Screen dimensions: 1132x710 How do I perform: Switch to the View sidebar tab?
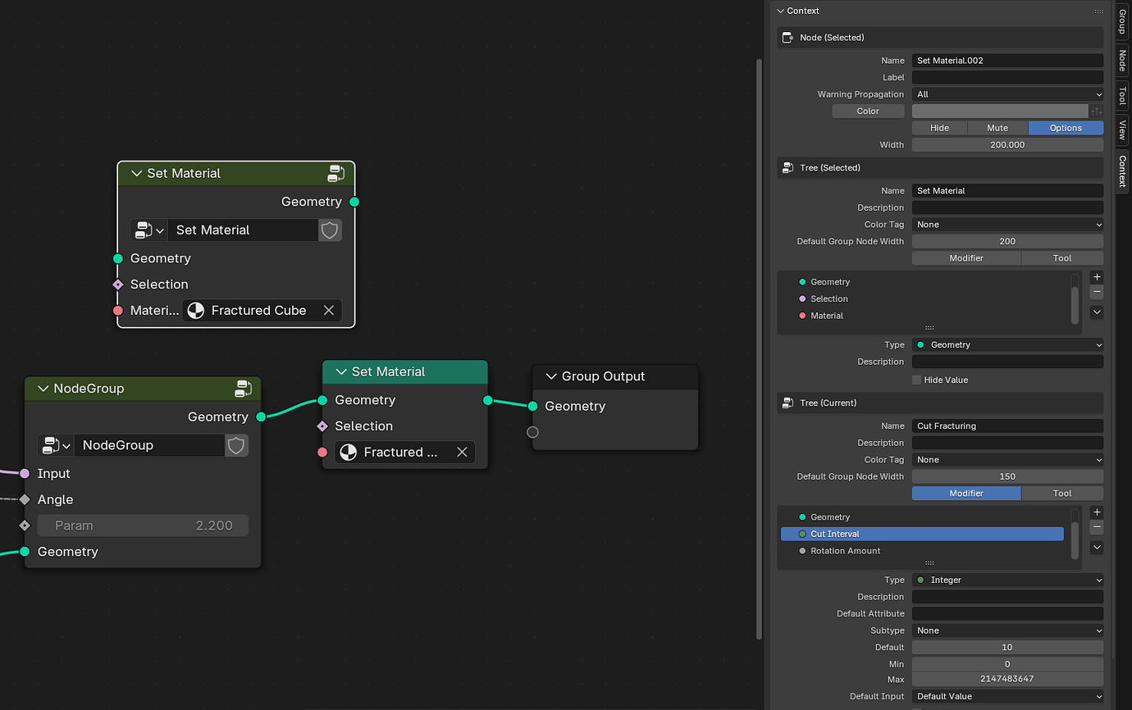1121,130
